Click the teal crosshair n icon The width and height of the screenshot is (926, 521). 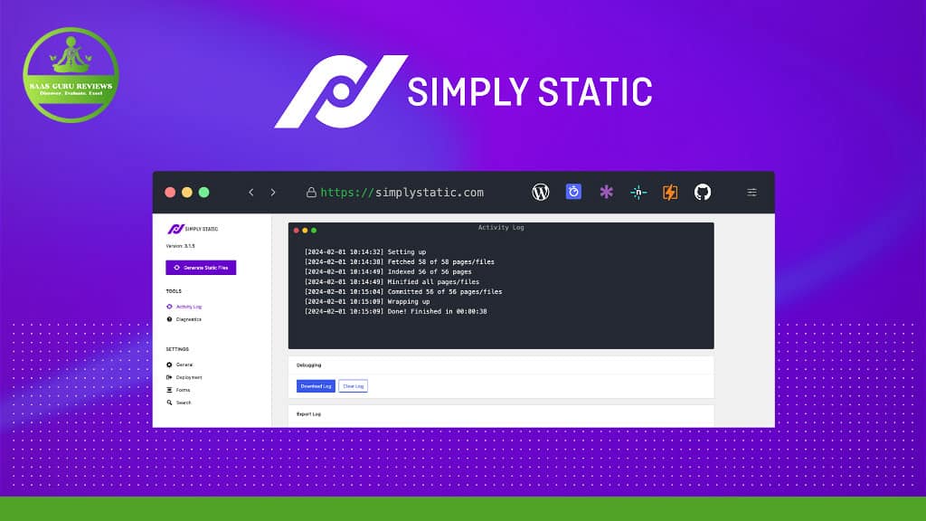[x=638, y=192]
